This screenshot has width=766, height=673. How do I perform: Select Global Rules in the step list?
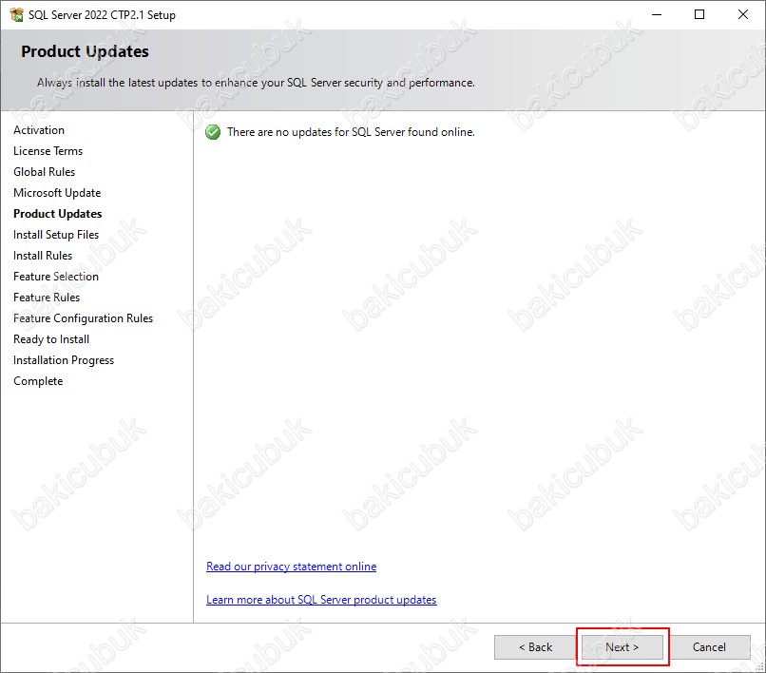pyautogui.click(x=44, y=172)
